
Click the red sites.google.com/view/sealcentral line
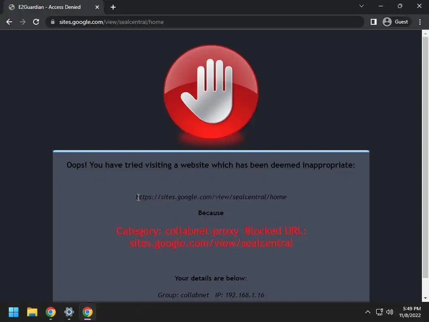211,243
